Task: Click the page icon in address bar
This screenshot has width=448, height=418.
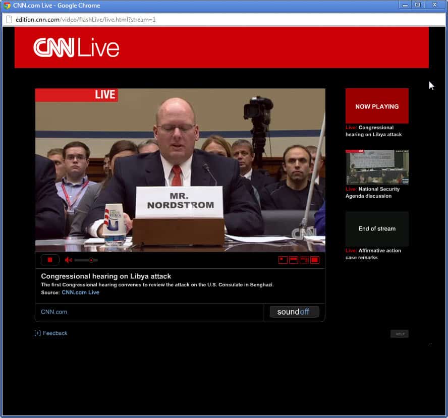Action: (x=9, y=20)
